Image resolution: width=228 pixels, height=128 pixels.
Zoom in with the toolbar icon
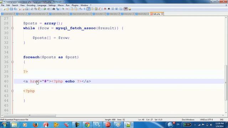[x=63, y=9]
